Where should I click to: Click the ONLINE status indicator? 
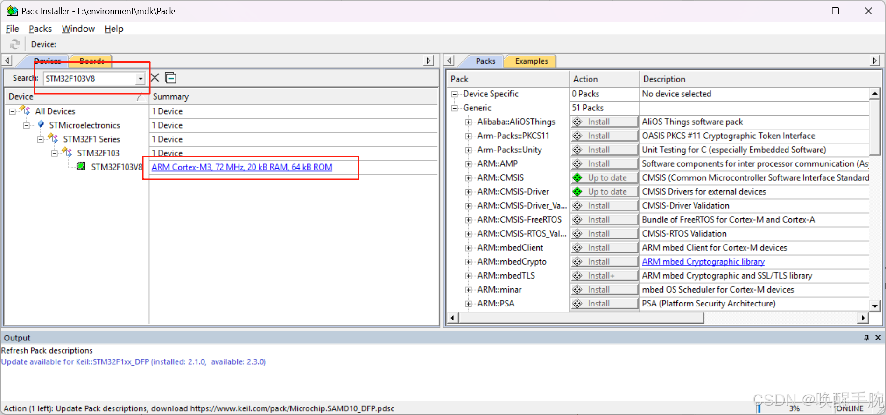point(849,408)
